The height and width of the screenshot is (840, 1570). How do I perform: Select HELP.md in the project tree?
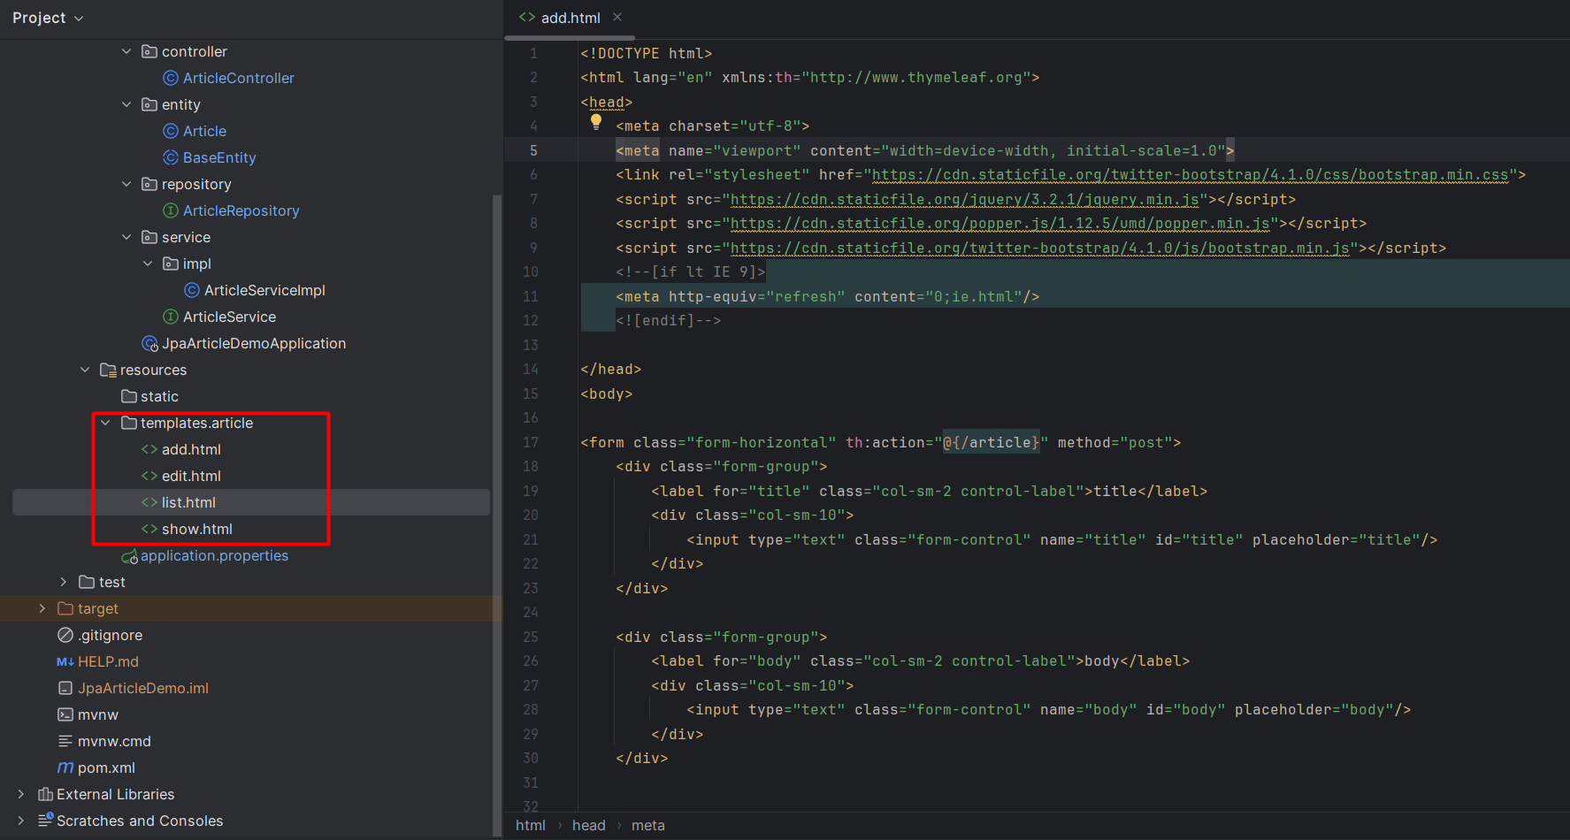tap(108, 661)
